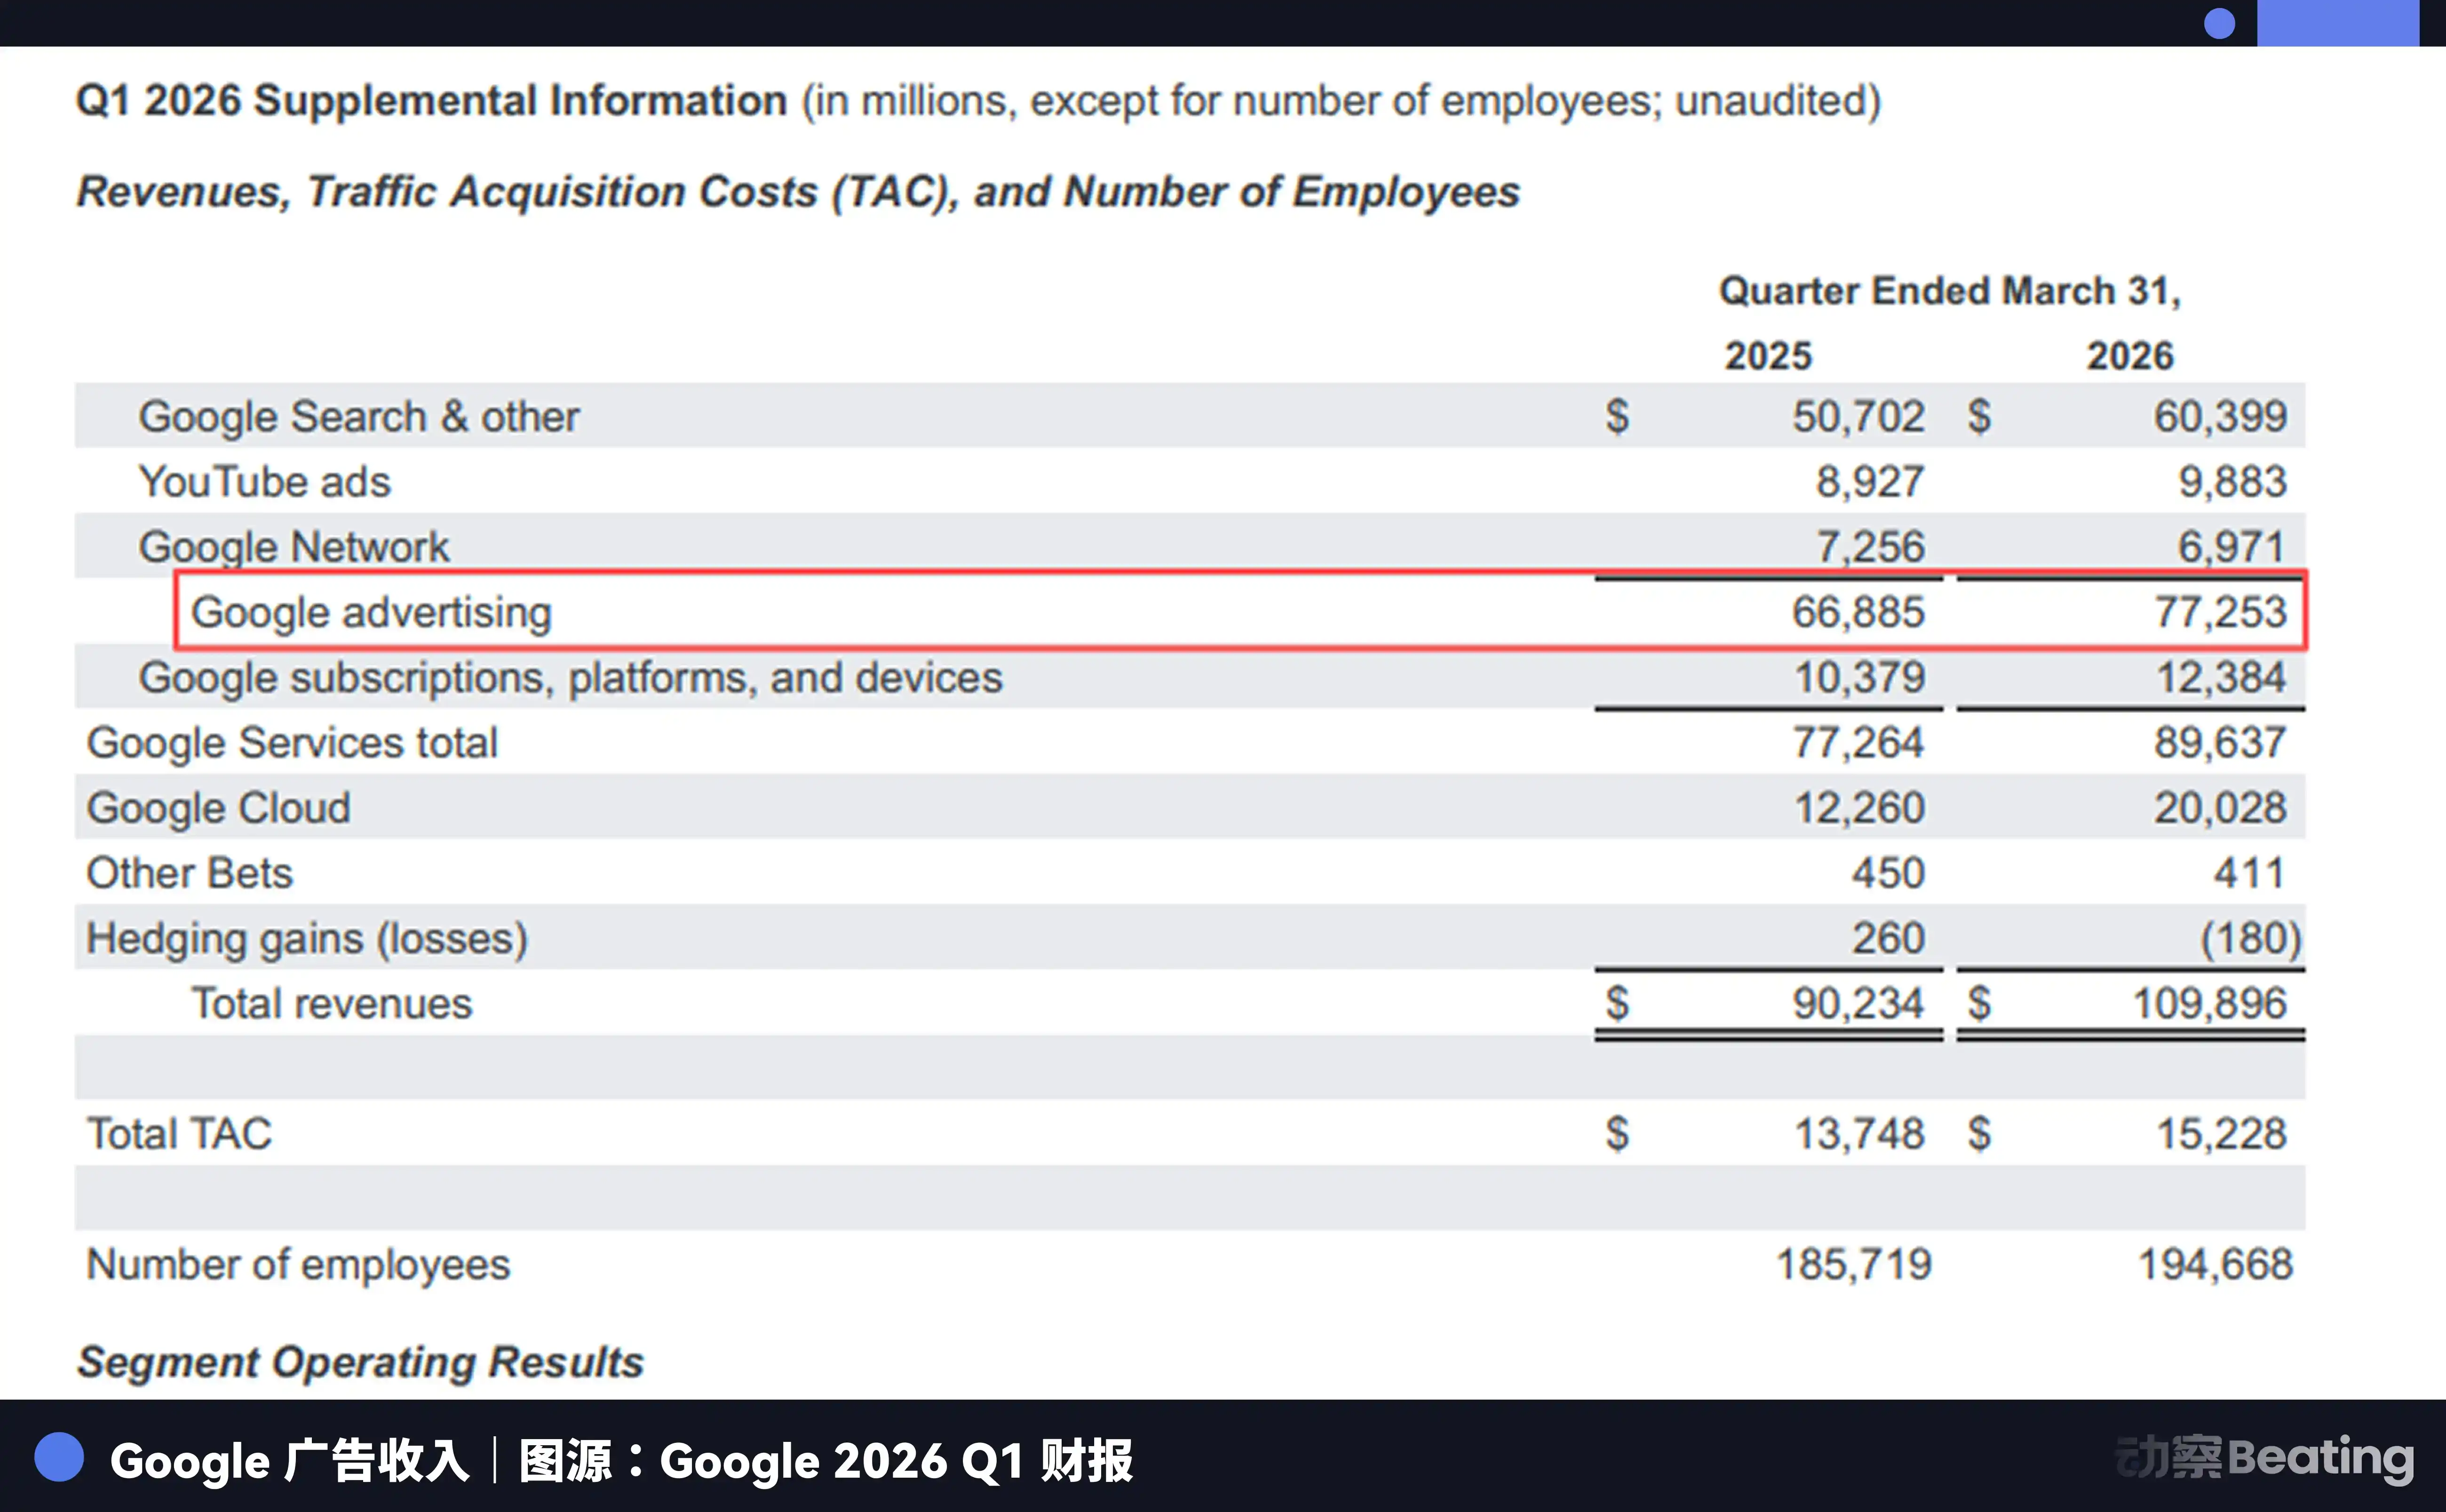The height and width of the screenshot is (1512, 2446).
Task: Click the 'Other Bets' row label
Action: tap(189, 873)
